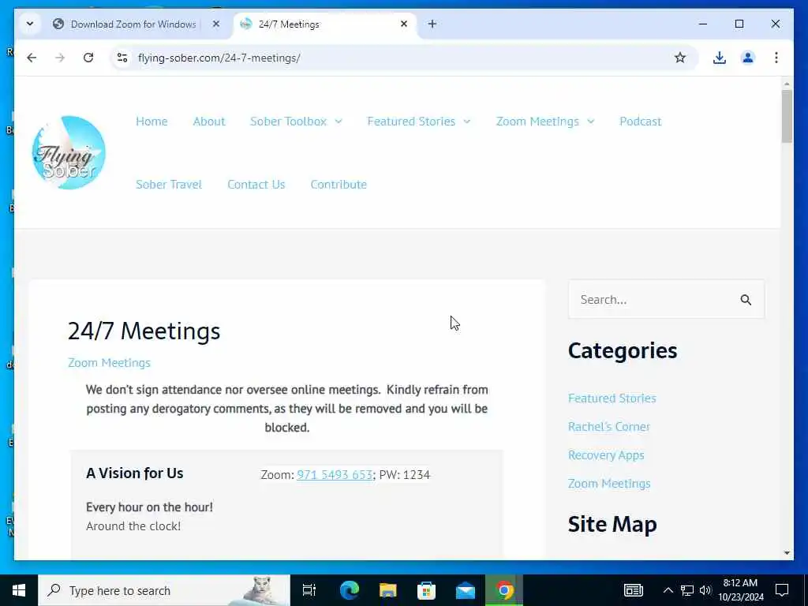Reload the current page
The height and width of the screenshot is (606, 808).
tap(88, 58)
